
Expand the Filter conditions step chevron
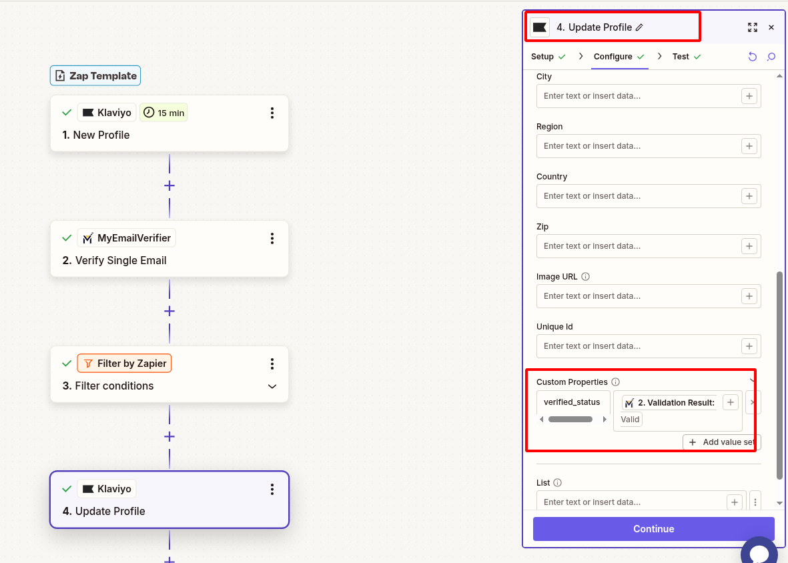[x=272, y=386]
